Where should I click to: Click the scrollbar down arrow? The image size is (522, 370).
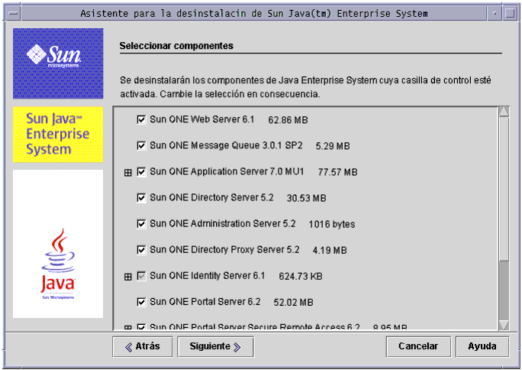504,325
